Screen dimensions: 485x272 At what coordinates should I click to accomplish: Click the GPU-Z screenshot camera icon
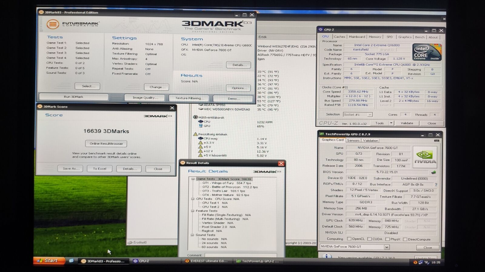[436, 141]
